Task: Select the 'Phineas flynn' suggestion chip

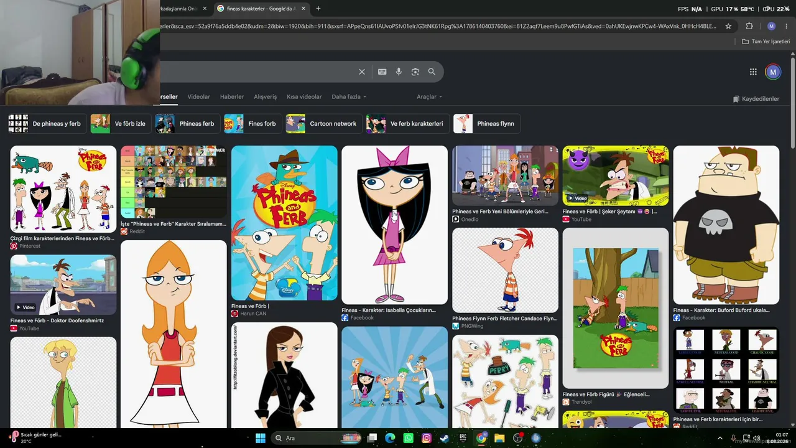Action: [x=487, y=124]
